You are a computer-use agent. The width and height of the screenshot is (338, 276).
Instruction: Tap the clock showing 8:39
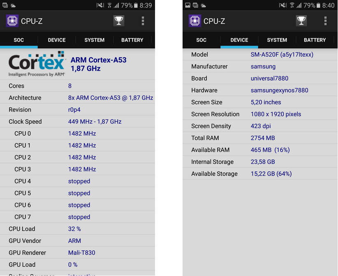click(x=146, y=5)
